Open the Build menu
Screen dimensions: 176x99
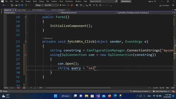35,1
